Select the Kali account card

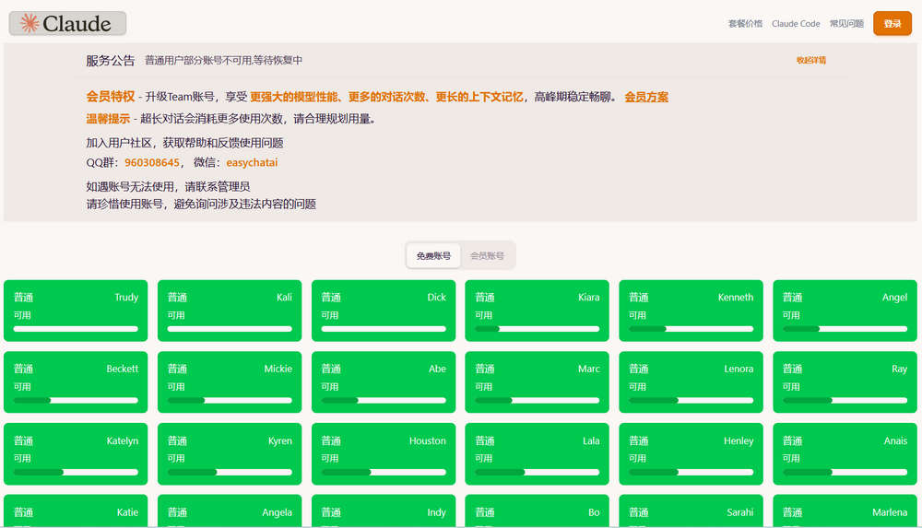coord(230,311)
